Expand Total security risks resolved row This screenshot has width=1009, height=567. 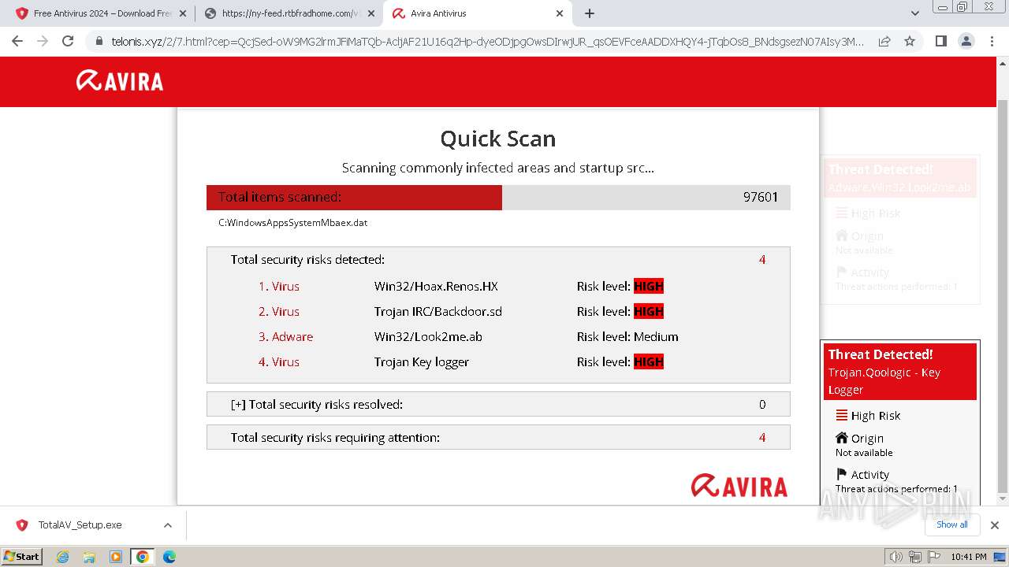pyautogui.click(x=498, y=404)
